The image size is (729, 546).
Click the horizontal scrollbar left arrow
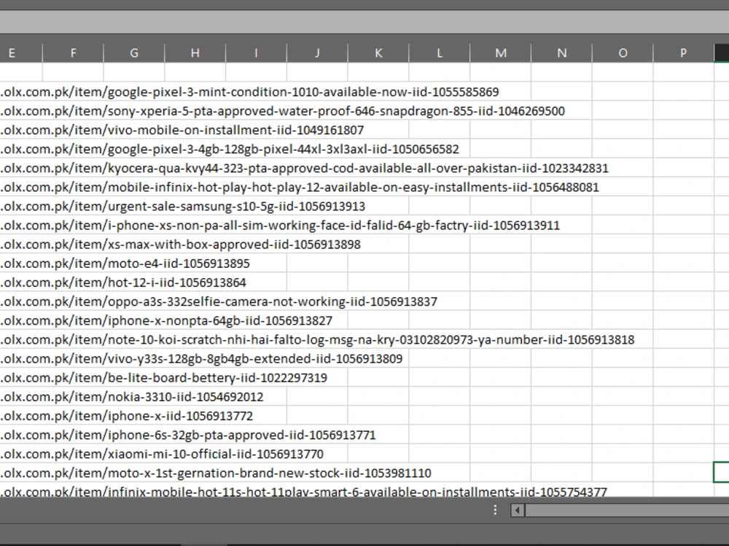517,510
